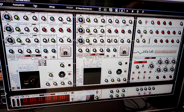The image size is (184, 112).
Task: Toggle the left Ring Mod ENV DC checkbox
Action: coord(47,22)
